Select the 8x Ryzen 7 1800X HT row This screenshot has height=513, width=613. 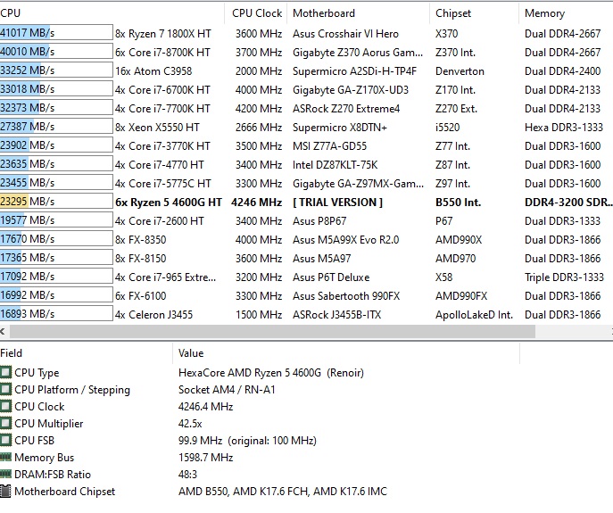307,33
